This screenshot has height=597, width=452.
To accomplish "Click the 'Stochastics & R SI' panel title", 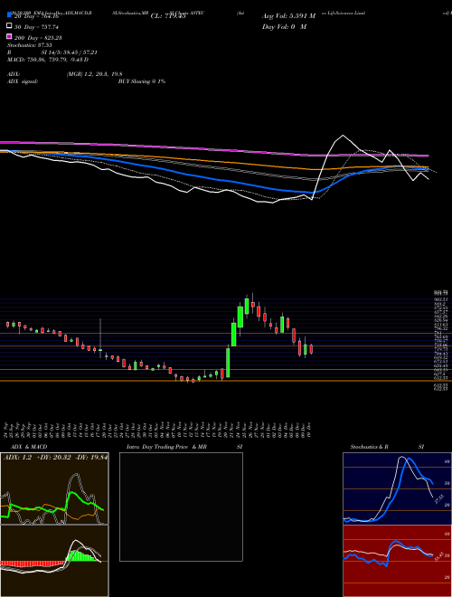I will click(x=387, y=447).
